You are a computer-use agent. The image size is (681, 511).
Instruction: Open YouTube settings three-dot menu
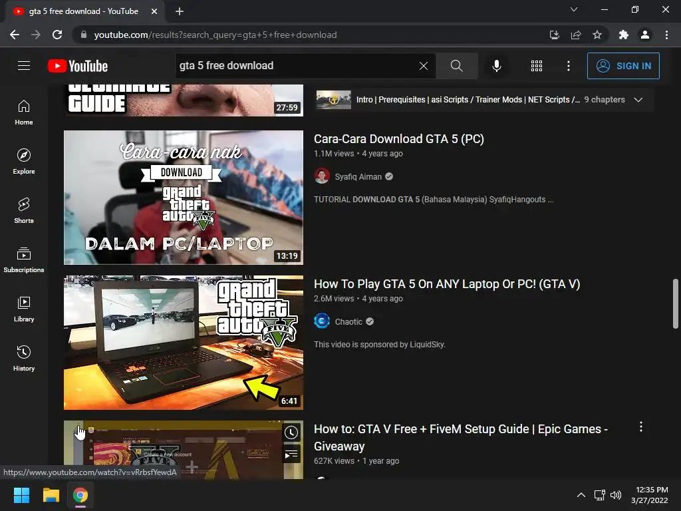[569, 66]
